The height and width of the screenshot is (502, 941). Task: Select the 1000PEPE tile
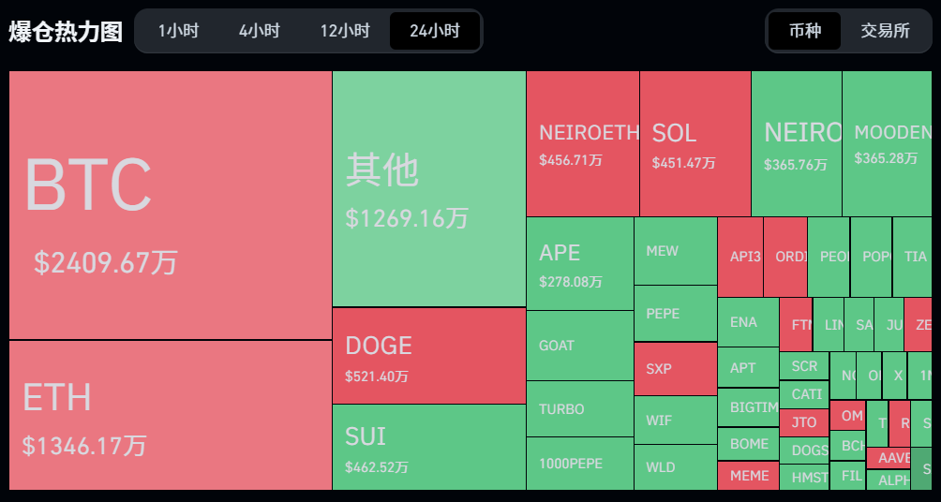579,464
